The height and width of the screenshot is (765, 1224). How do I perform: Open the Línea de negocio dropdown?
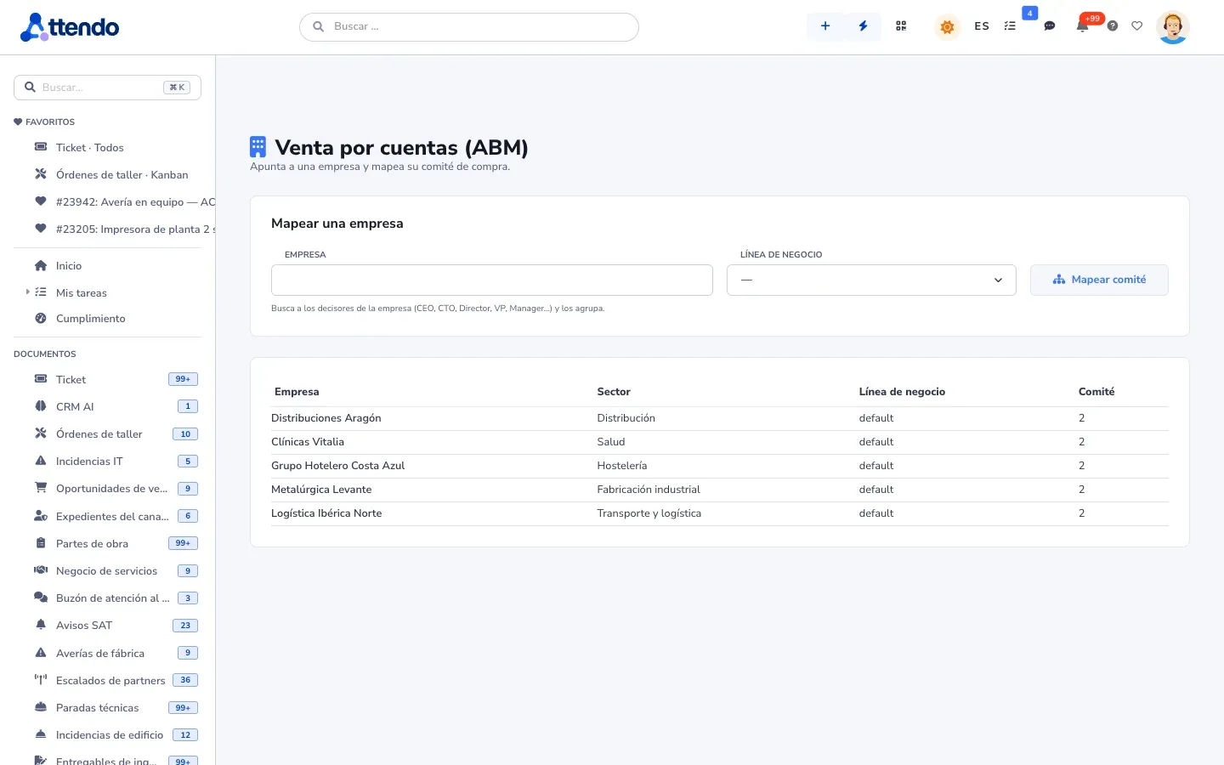871,280
